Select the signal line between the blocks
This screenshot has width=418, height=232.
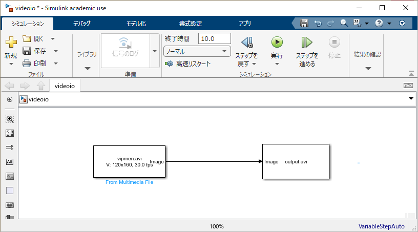(213, 161)
